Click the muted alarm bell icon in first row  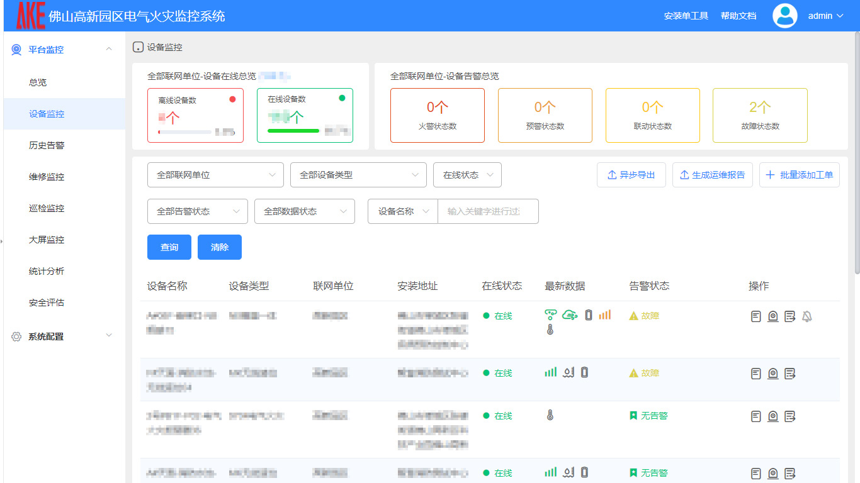tap(807, 316)
